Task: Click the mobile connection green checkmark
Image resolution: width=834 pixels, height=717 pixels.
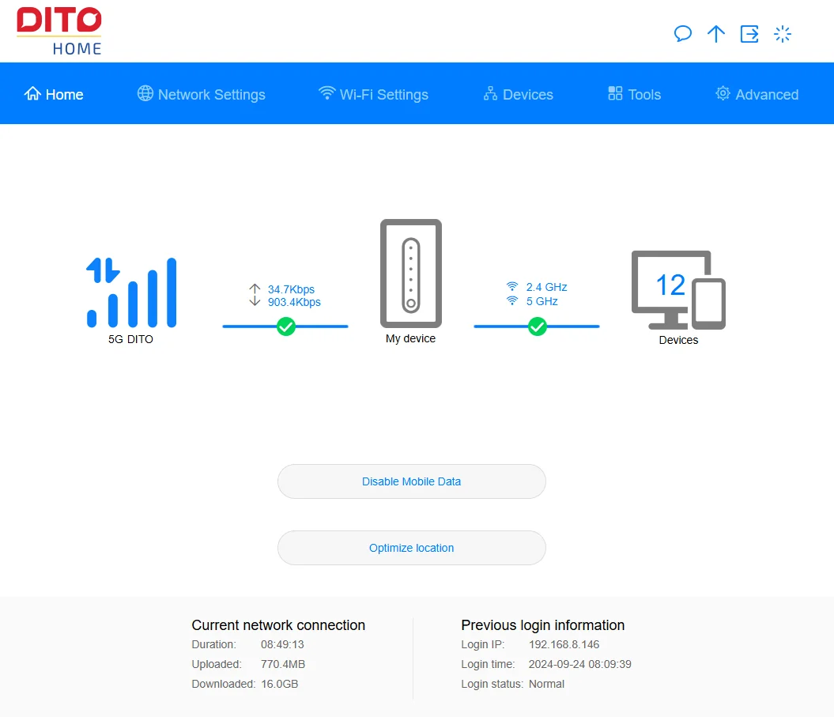Action: point(286,326)
